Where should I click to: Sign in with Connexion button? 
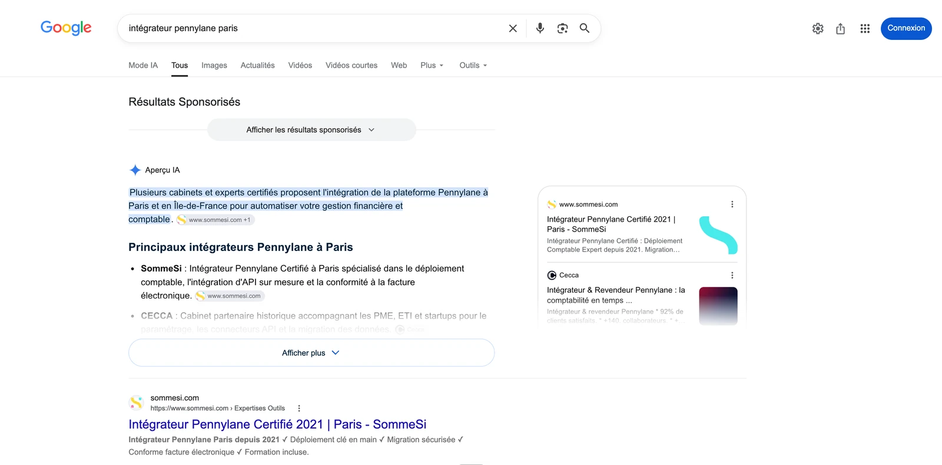click(x=906, y=28)
